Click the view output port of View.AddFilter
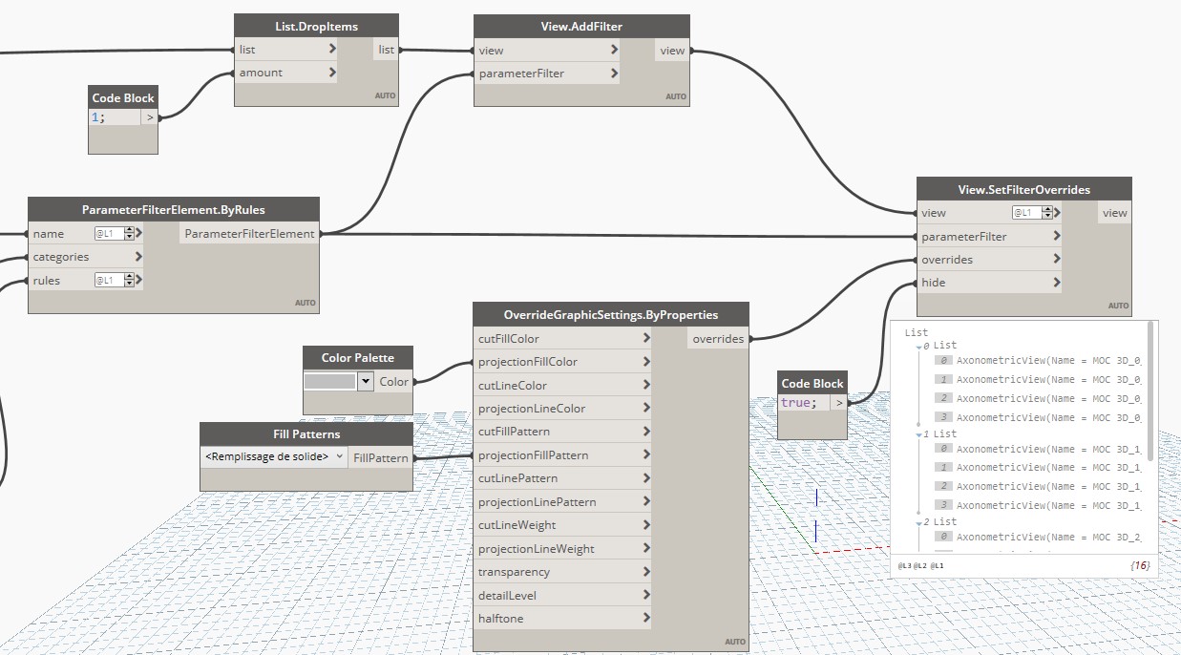Screen dimensions: 1181x655 (x=674, y=50)
